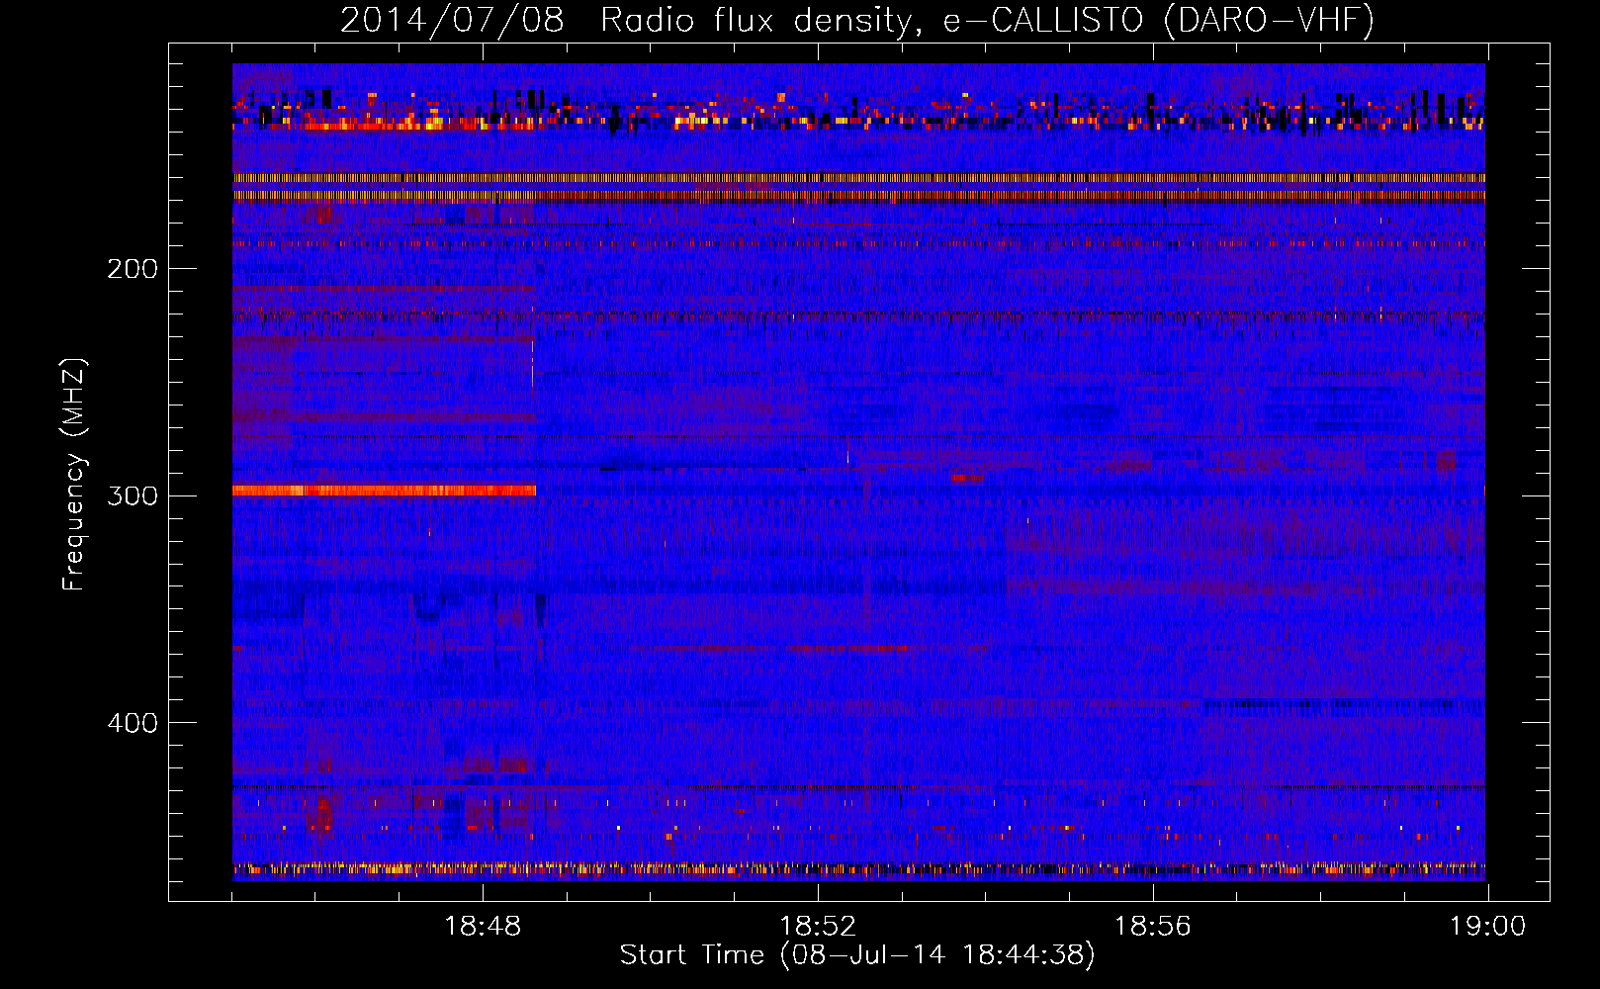Click the bright red emission band near 300 MHz
Viewport: 1600px width, 989px height.
click(x=384, y=491)
